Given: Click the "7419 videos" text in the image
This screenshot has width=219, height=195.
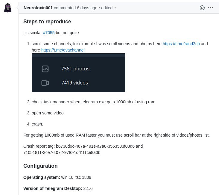Looking at the screenshot, I should tap(74, 83).
